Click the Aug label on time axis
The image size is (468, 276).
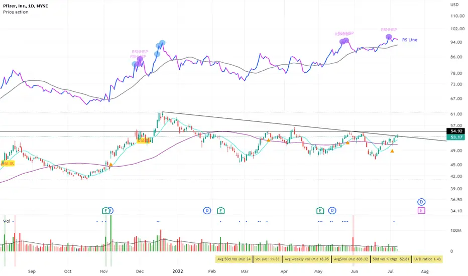[425, 271]
